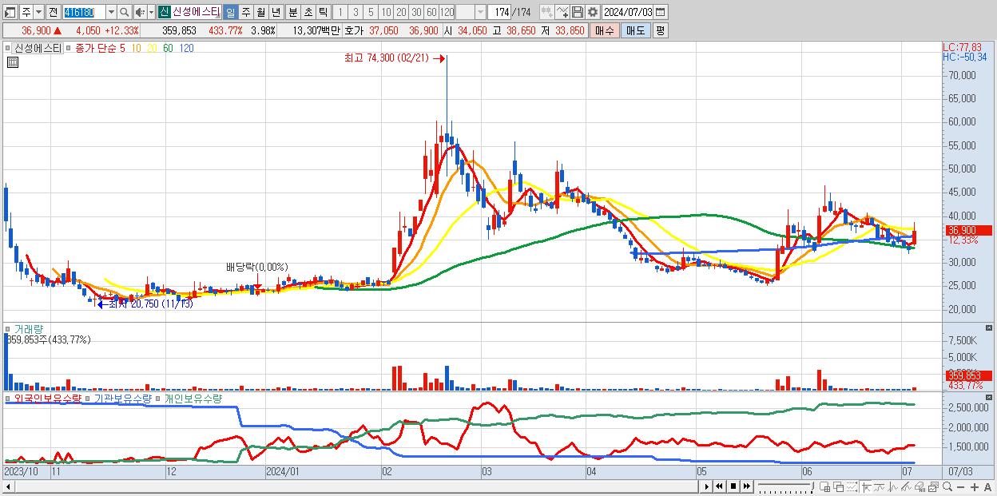
Task: Click the panel layout icon at toolbar start
Action: coord(10,12)
